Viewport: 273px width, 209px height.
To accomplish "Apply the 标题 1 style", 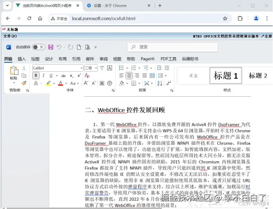I will click(x=226, y=76).
